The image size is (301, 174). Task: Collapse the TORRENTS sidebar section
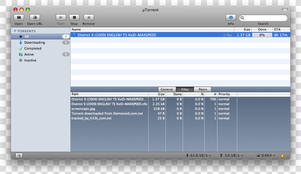[x=15, y=31]
